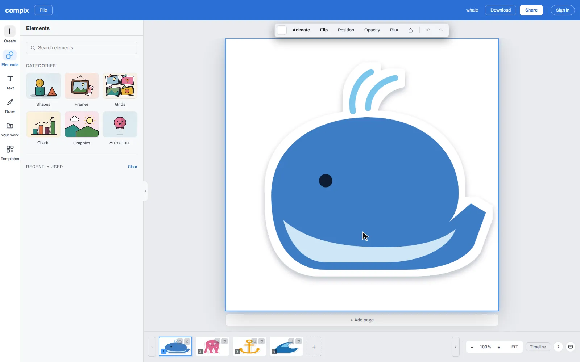Select page 2 octopus thumbnail

pyautogui.click(x=212, y=347)
